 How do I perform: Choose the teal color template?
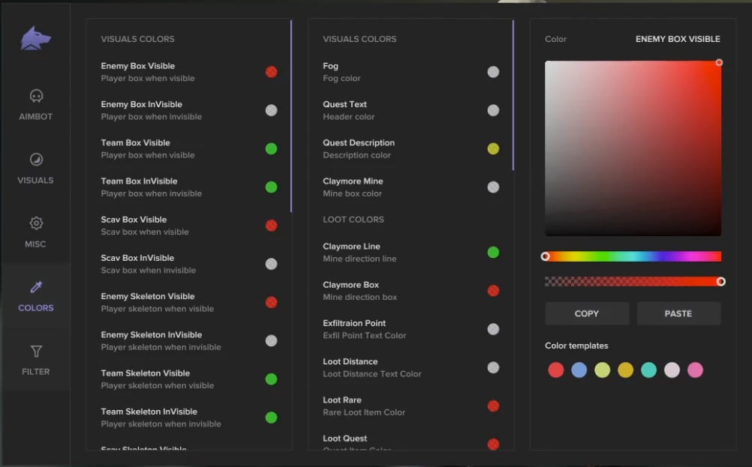[649, 370]
